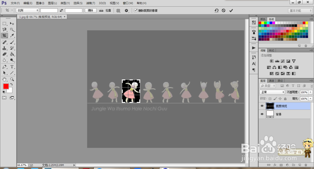Open crop overlay grid options
Screen dimensions: 314x169
pos(118,11)
